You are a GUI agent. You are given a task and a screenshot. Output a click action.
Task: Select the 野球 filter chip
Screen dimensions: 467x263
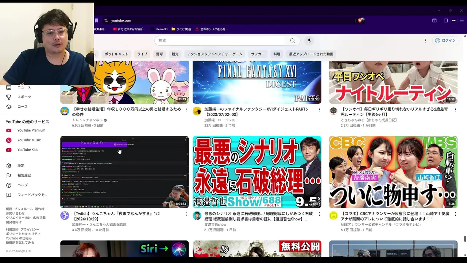(159, 54)
